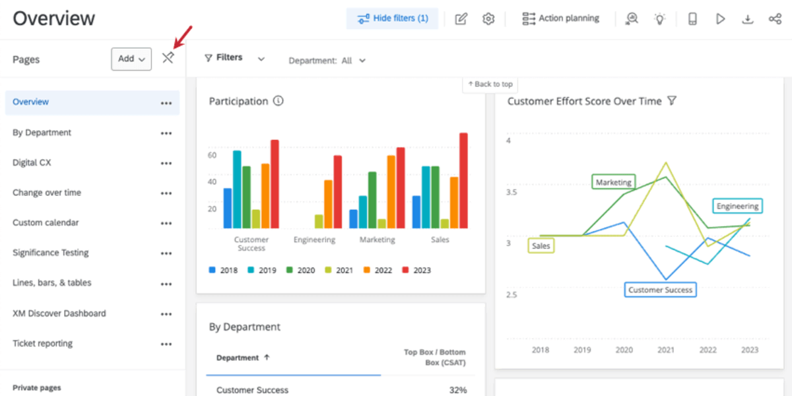Export the dashboard using the download icon

[748, 18]
